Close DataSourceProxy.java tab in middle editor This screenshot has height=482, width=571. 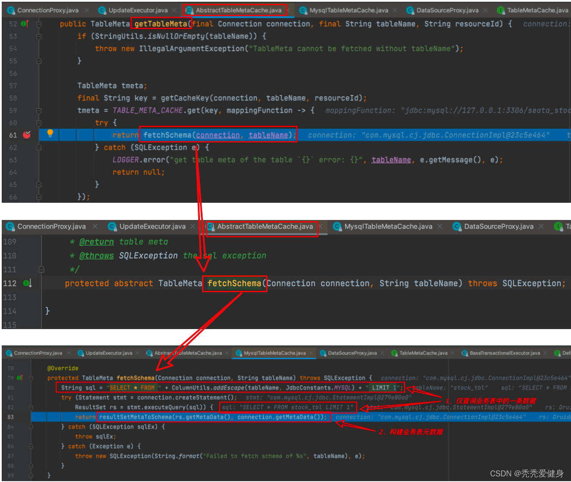click(541, 226)
